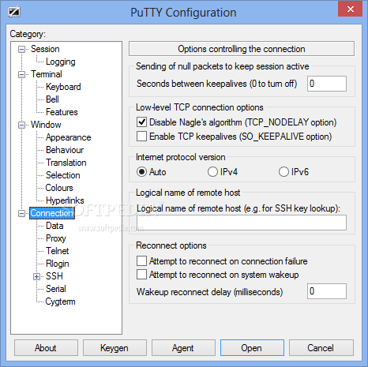Open the Selection category
The height and width of the screenshot is (367, 368).
click(63, 175)
